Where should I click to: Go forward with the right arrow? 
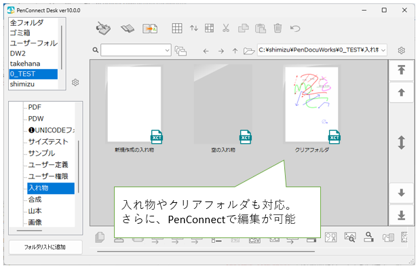tap(221, 51)
